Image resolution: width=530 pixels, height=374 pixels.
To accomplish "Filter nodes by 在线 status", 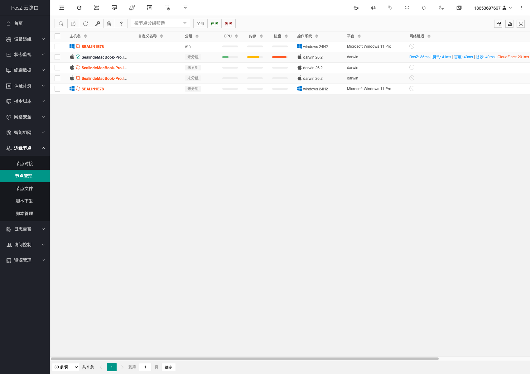I will pos(214,24).
